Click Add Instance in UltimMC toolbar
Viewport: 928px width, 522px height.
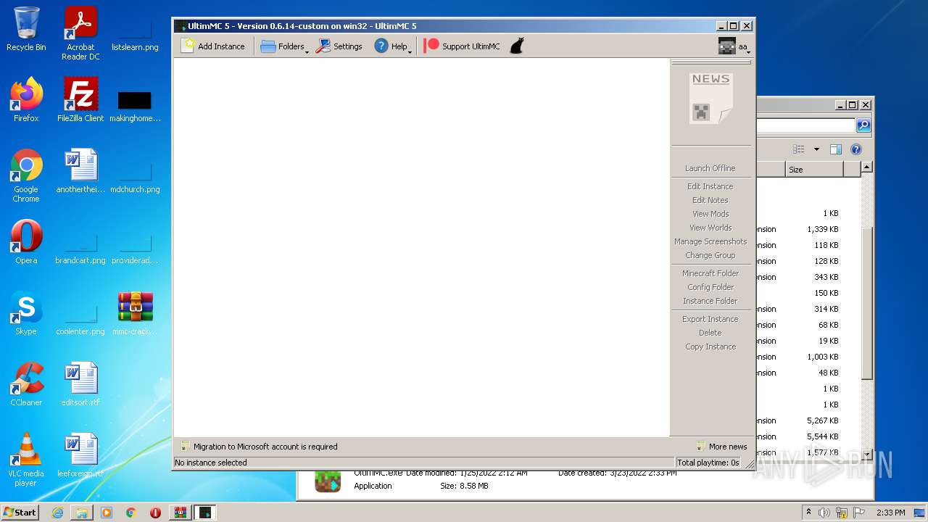pyautogui.click(x=213, y=46)
